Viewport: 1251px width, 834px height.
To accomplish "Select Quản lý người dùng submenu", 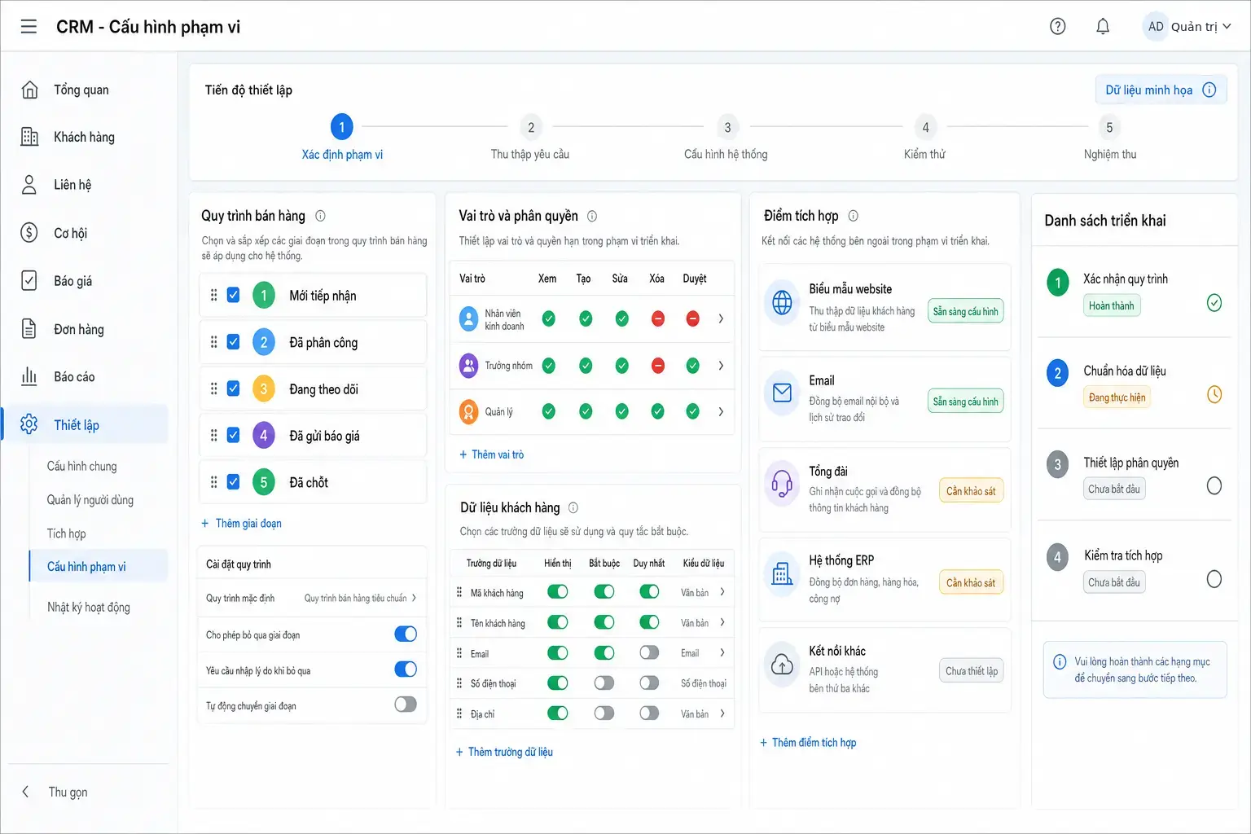I will pyautogui.click(x=90, y=500).
